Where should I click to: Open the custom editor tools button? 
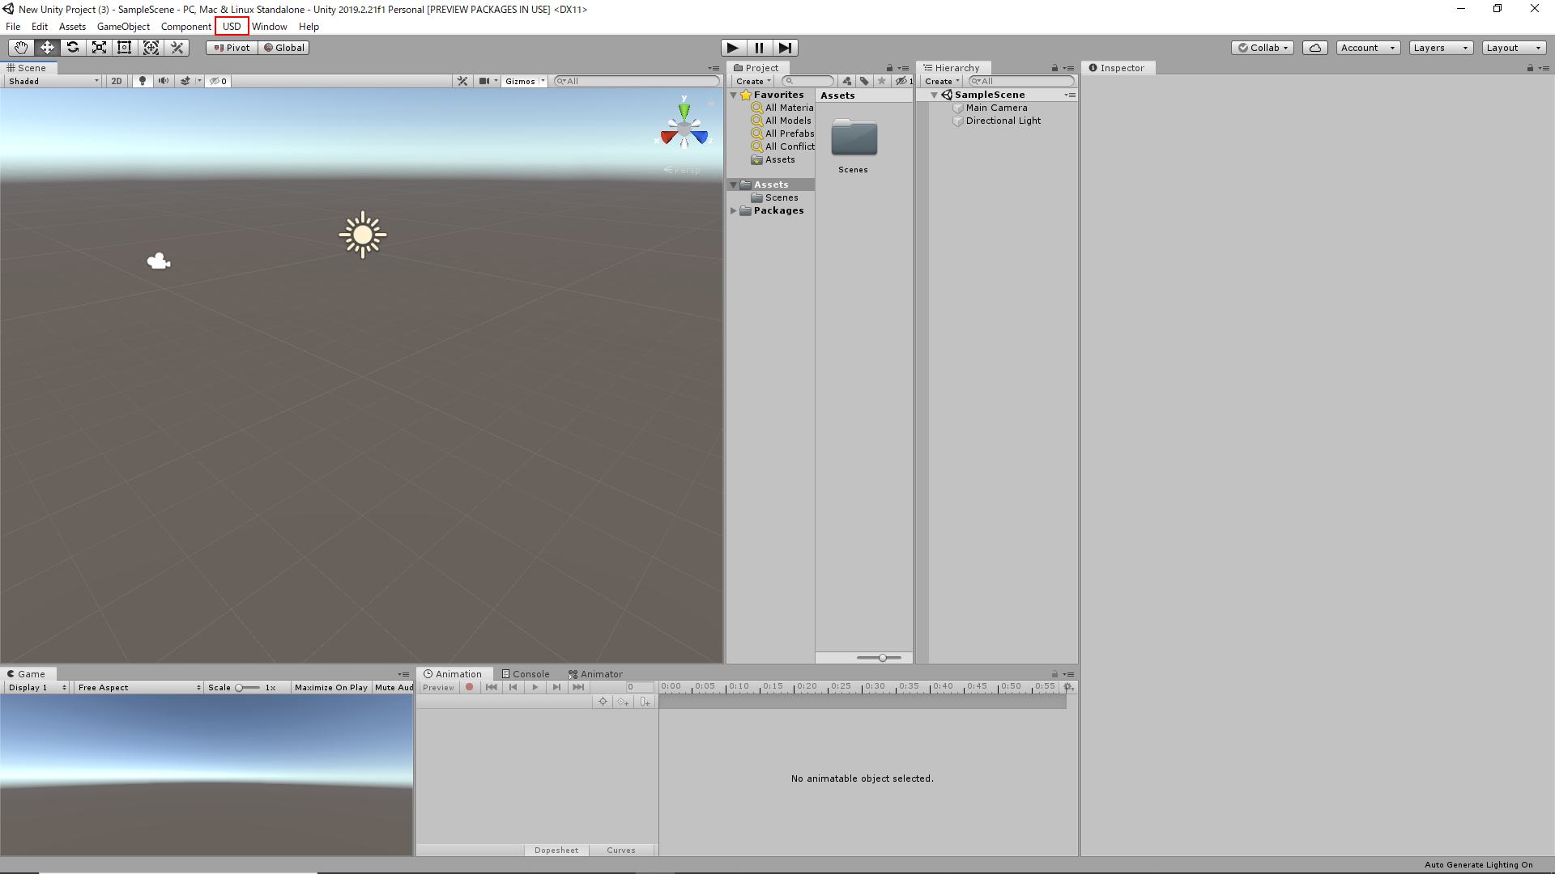pos(177,48)
